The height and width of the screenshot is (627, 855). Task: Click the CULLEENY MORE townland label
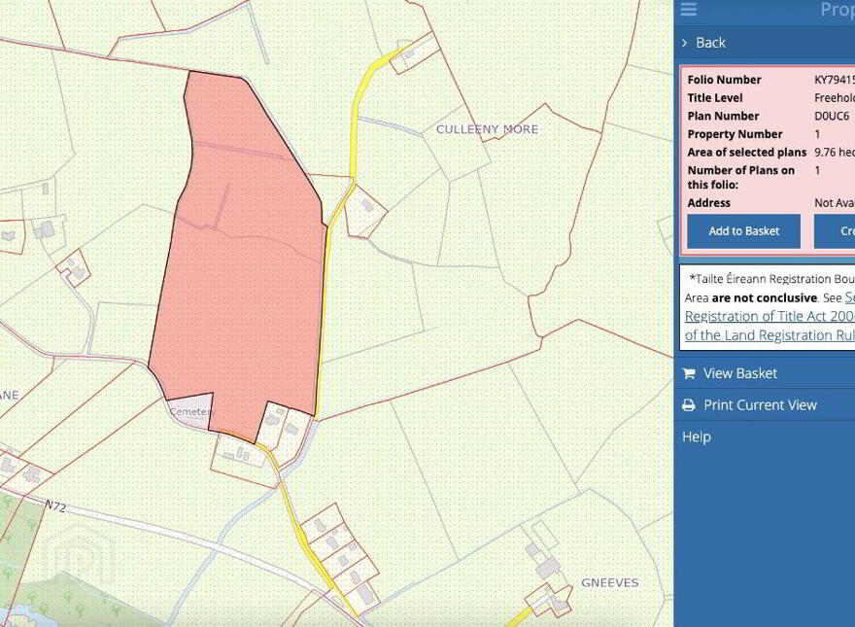[x=487, y=129]
